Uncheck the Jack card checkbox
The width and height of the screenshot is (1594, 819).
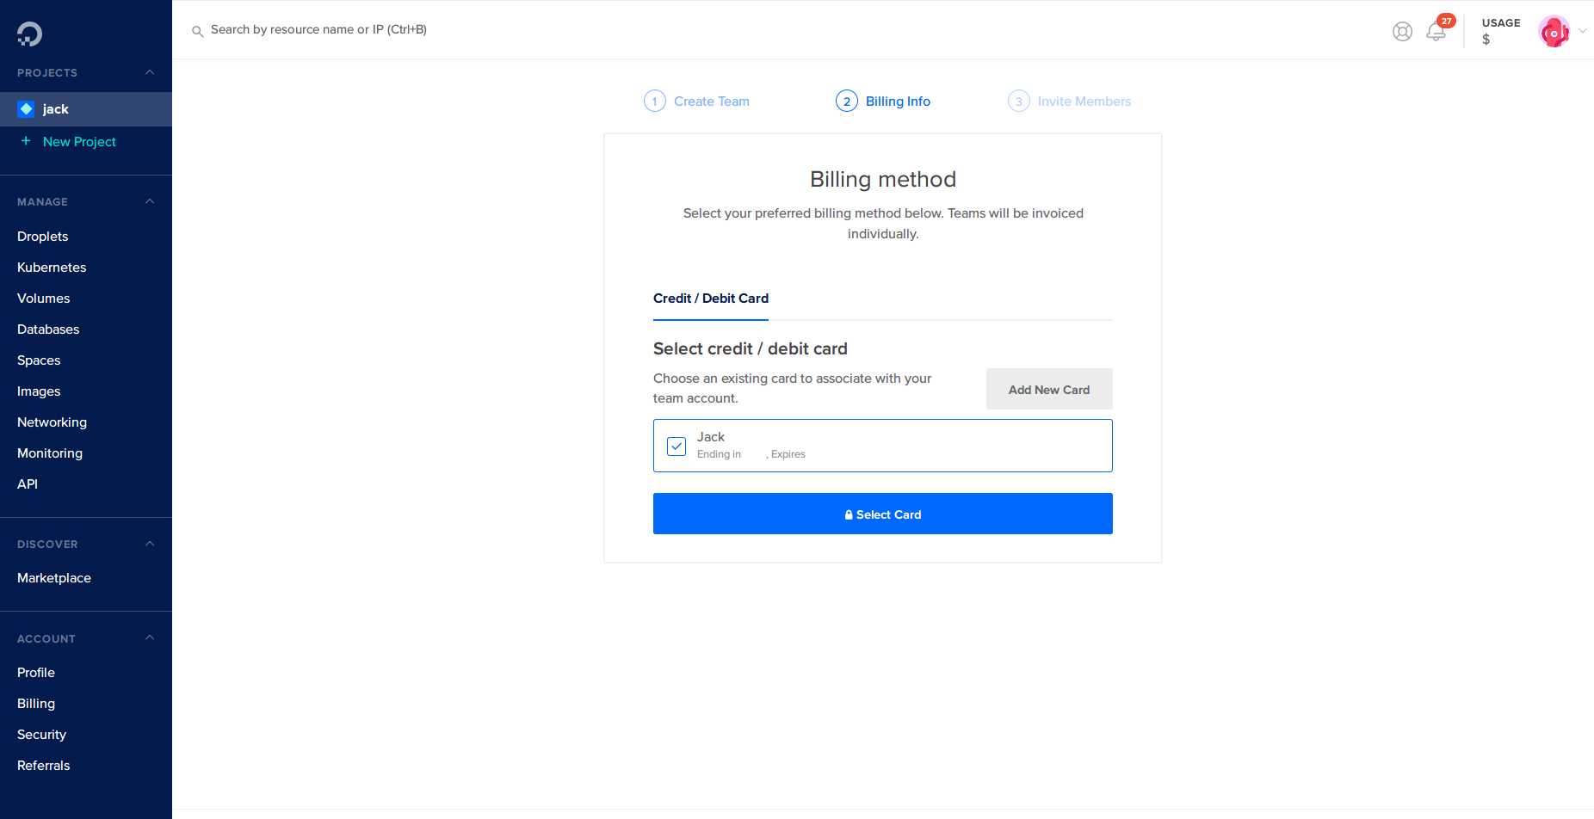tap(677, 446)
